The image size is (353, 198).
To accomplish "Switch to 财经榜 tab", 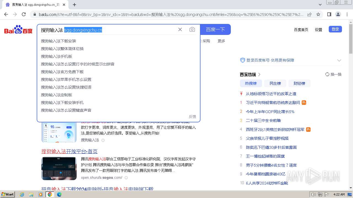I will pos(299,83).
